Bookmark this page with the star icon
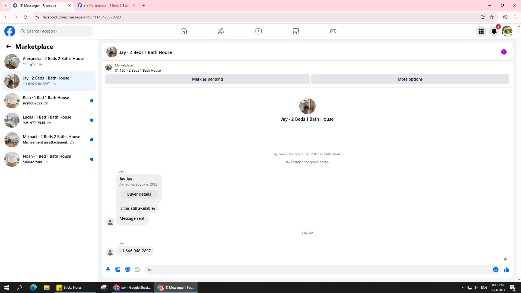The image size is (521, 293). pos(492,17)
